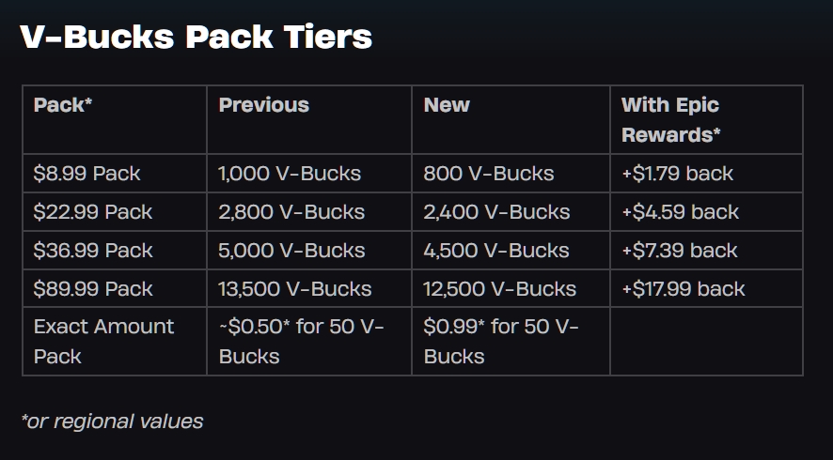Click the 1,000 V-Bucks previous value
This screenshot has width=833, height=460.
[x=290, y=174]
